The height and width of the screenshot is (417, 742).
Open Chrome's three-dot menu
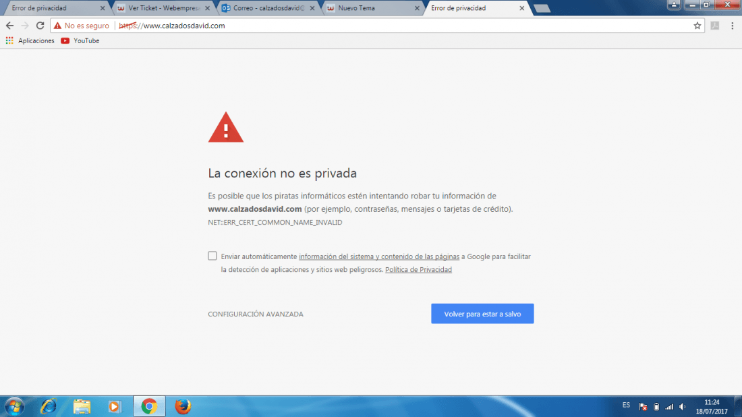tap(732, 26)
